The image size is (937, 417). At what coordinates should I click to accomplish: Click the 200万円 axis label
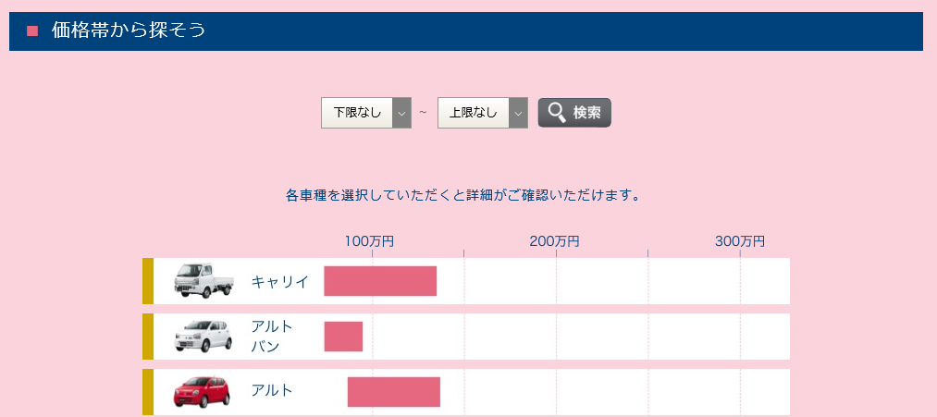click(x=555, y=241)
